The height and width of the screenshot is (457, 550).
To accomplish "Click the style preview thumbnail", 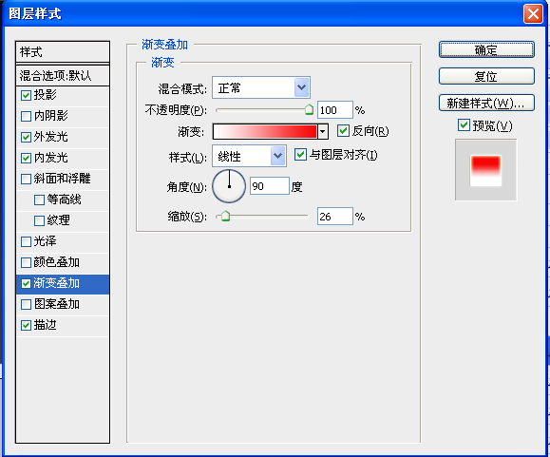I will point(485,170).
